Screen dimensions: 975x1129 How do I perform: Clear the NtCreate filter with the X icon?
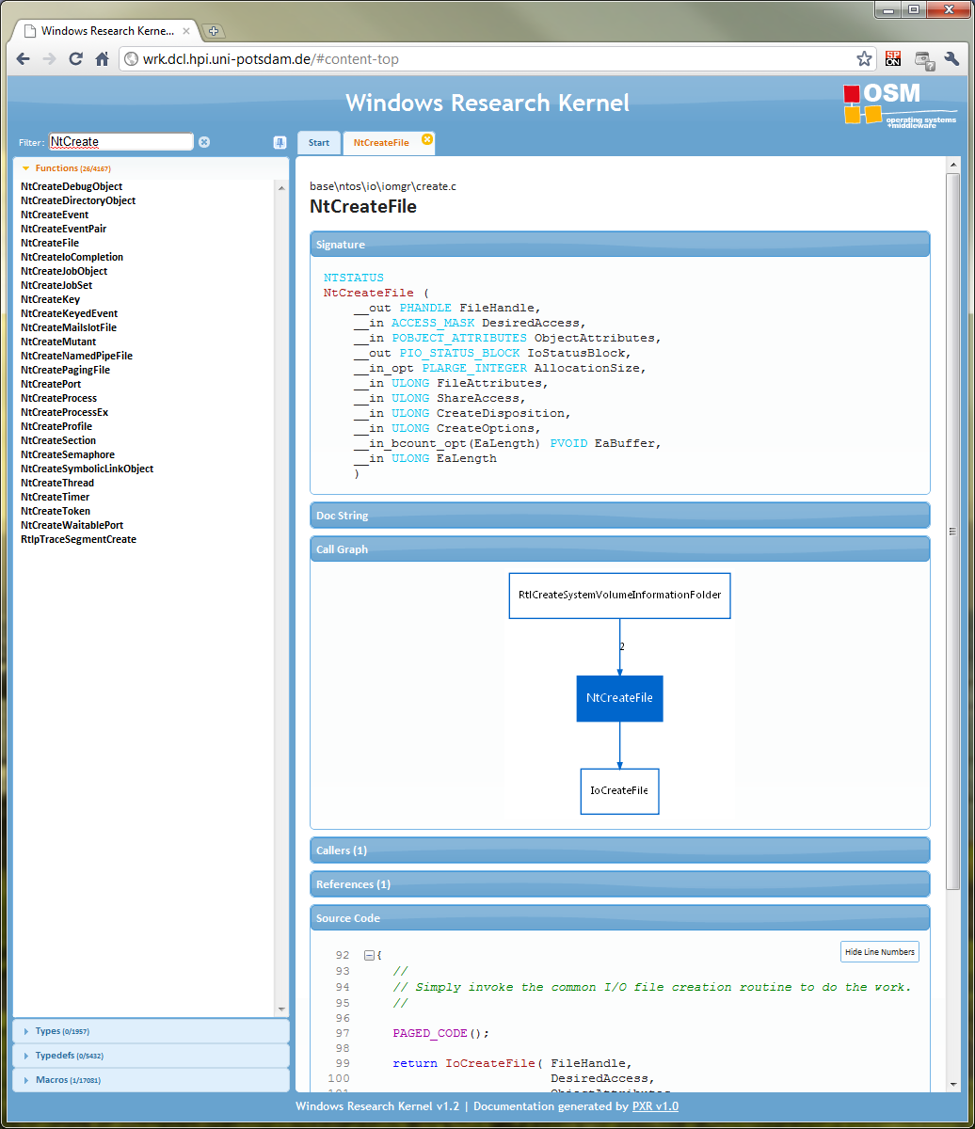tap(204, 142)
